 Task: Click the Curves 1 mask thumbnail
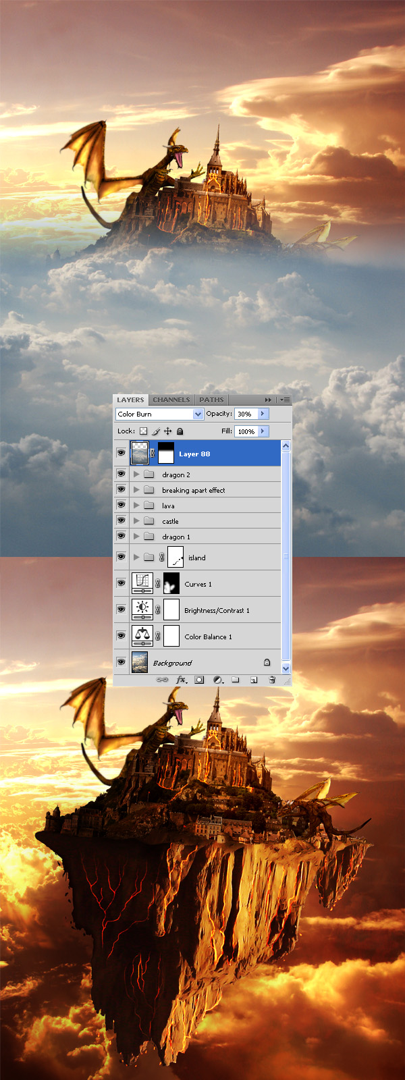[x=171, y=584]
